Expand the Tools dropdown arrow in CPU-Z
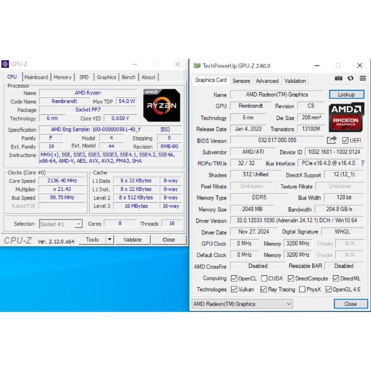Viewport: 371px width, 371px height. [x=110, y=239]
